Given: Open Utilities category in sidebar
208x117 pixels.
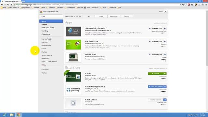Looking at the screenshot, I should pos(44,65).
